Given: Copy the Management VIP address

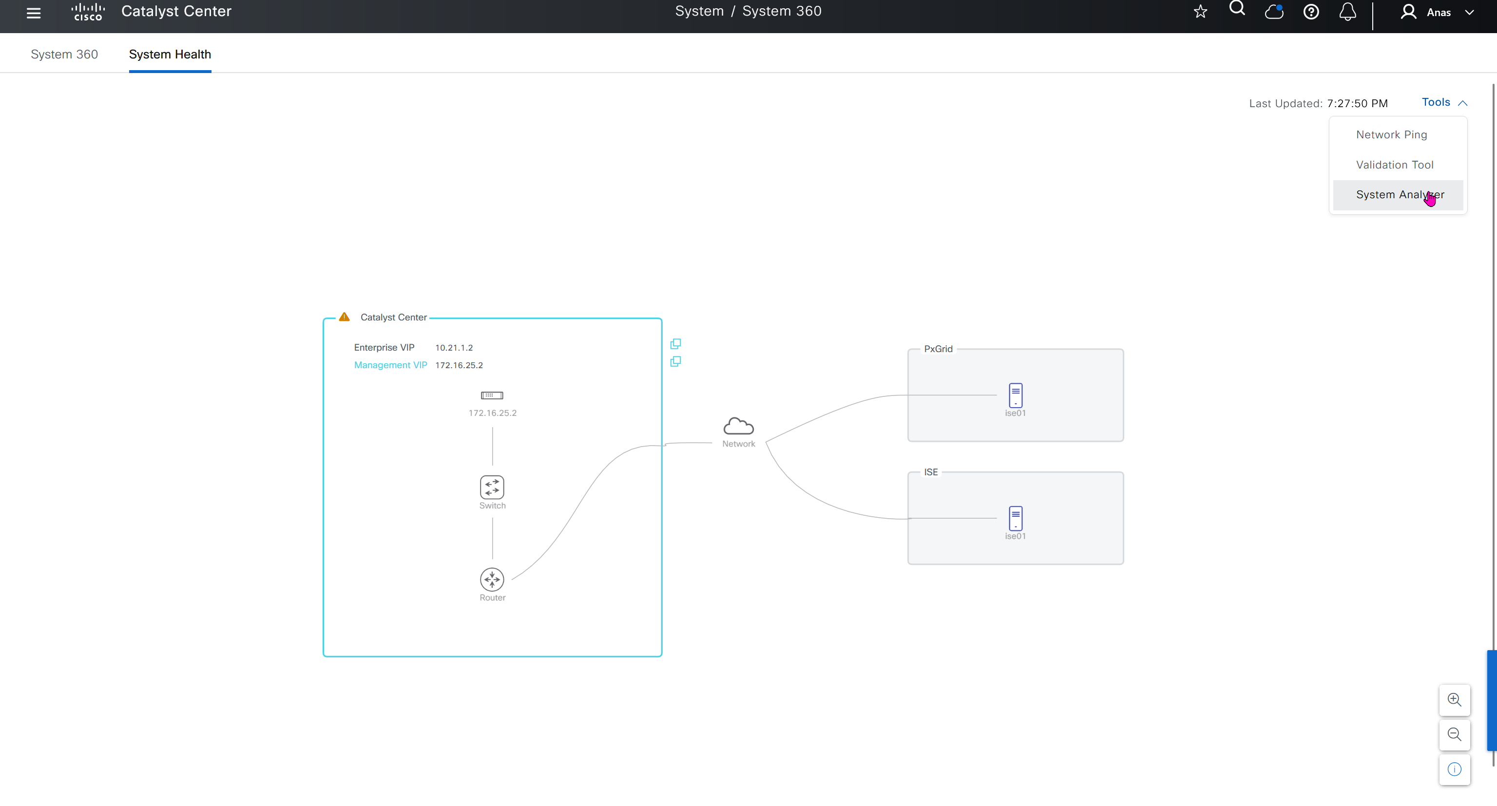Looking at the screenshot, I should click(675, 362).
